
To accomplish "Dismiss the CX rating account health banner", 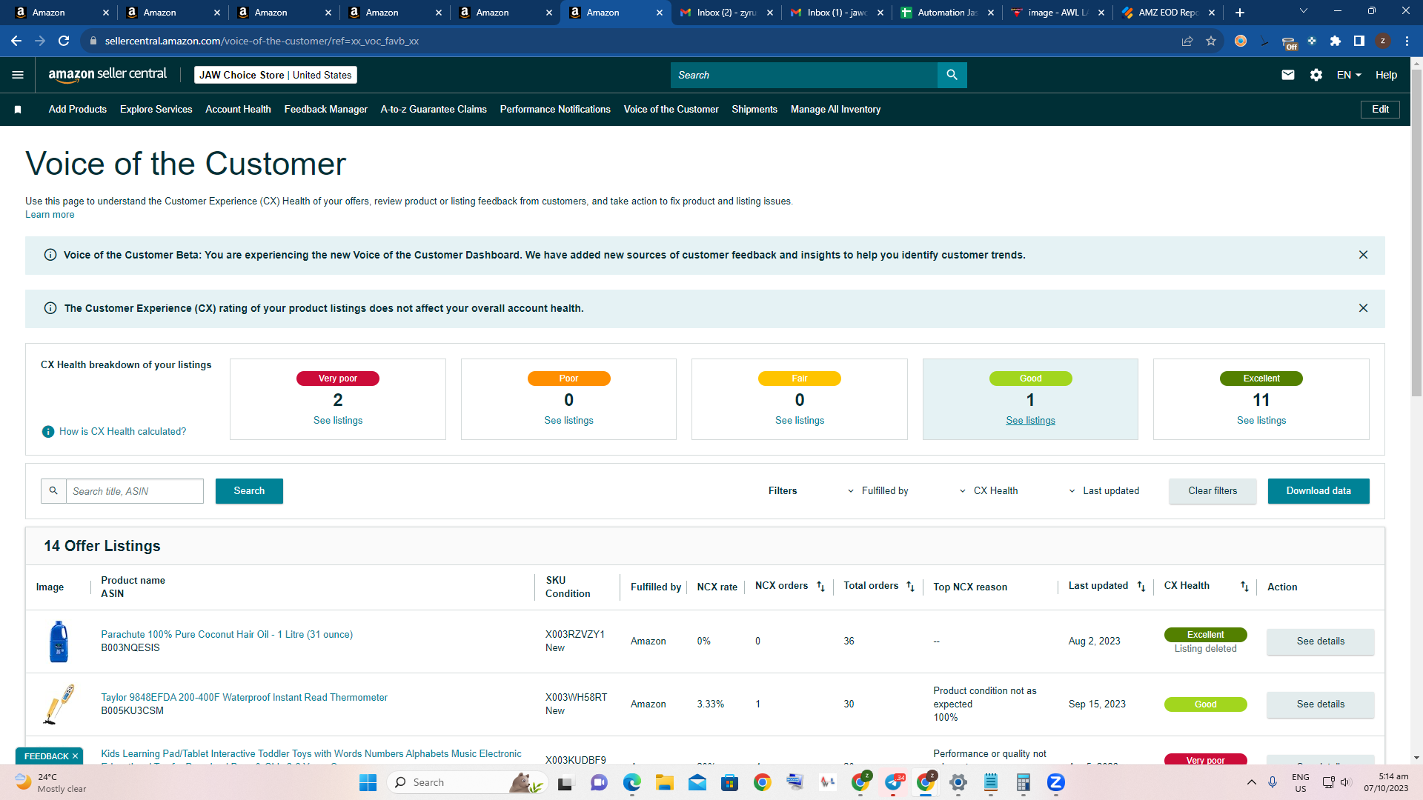I will [1363, 308].
